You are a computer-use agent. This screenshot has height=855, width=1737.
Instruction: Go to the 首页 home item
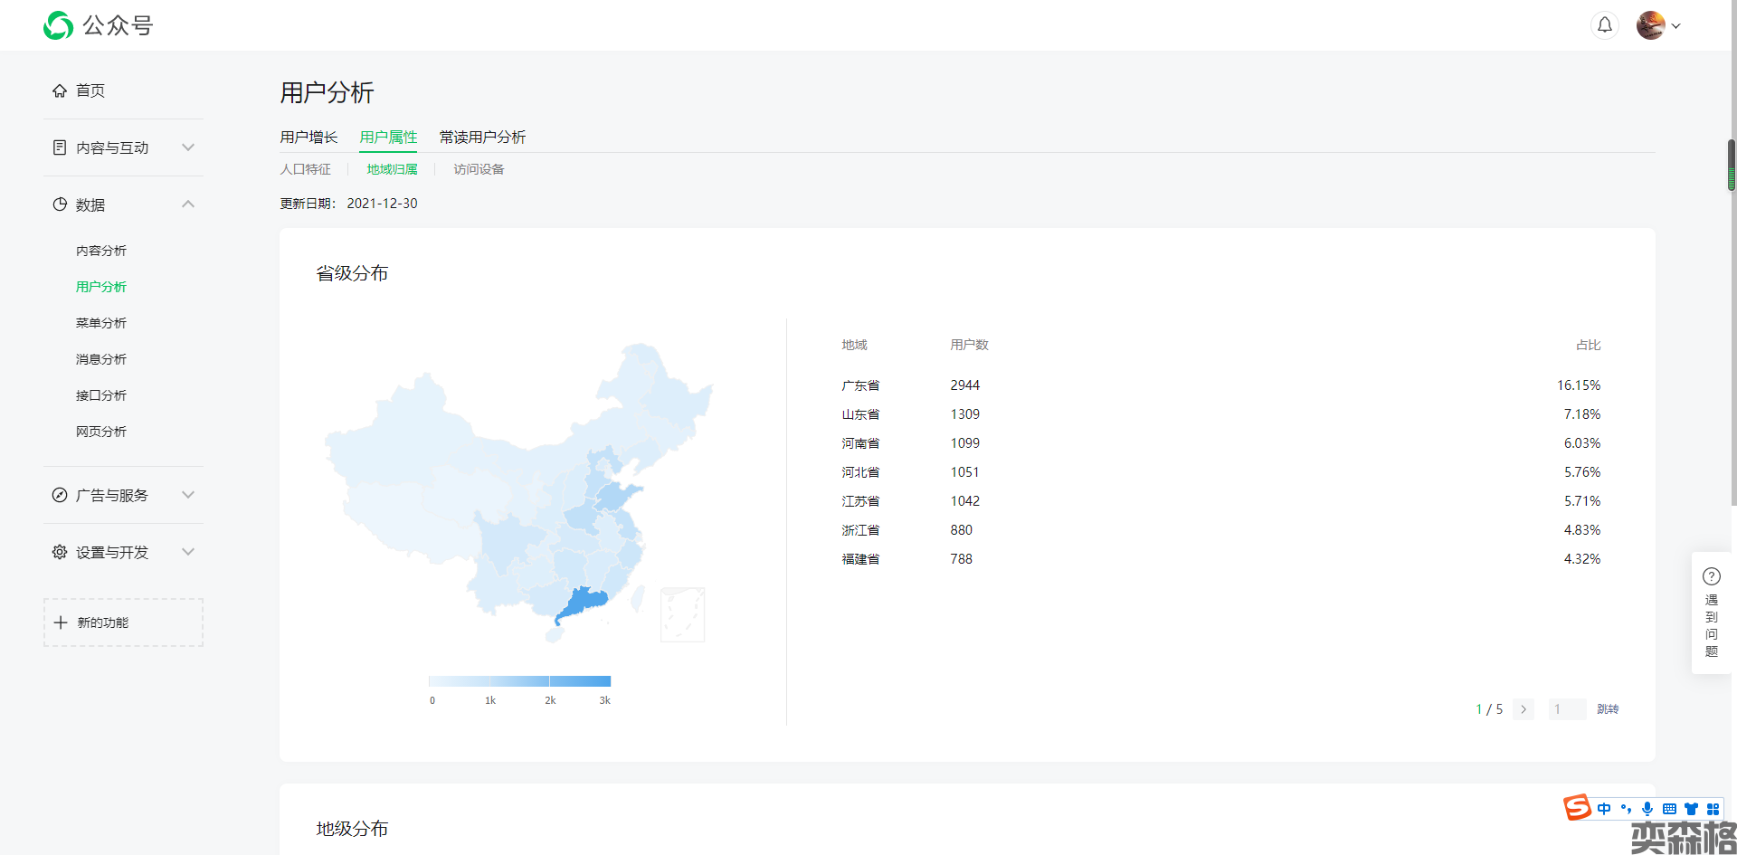coord(90,90)
